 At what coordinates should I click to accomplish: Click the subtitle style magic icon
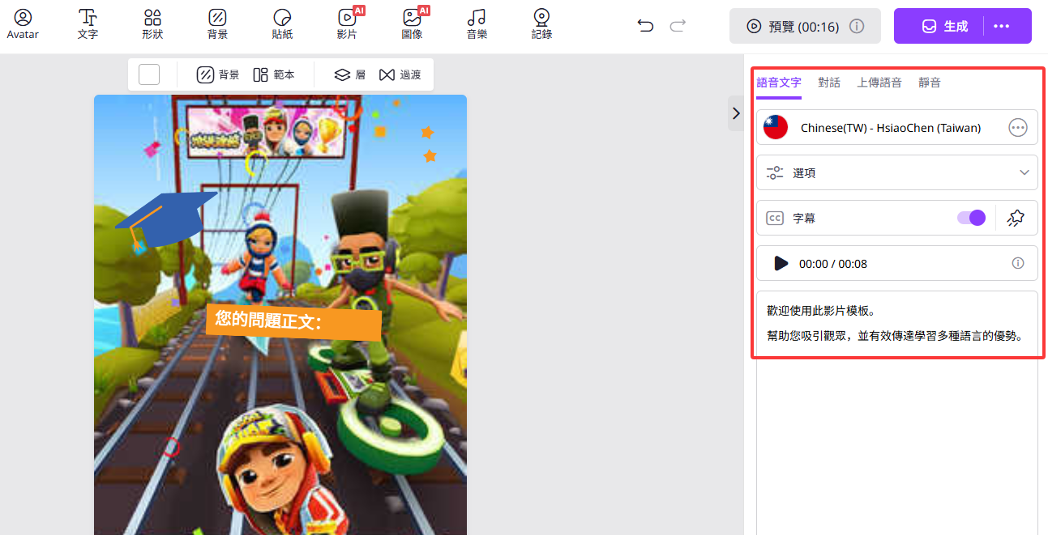[1016, 218]
